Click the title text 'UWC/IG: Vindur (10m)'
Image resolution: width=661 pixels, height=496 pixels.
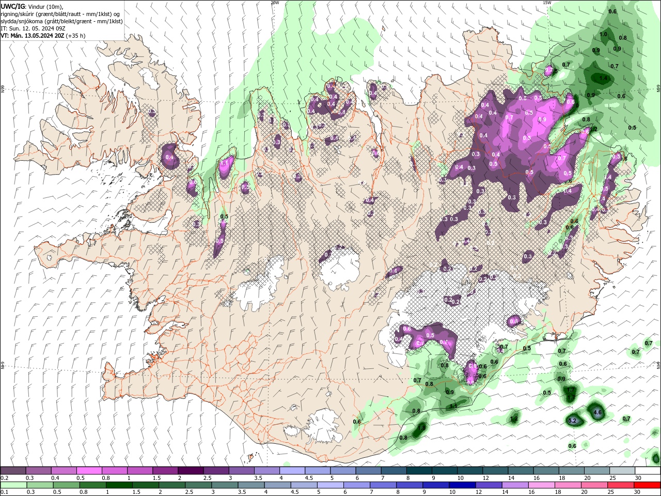point(32,6)
